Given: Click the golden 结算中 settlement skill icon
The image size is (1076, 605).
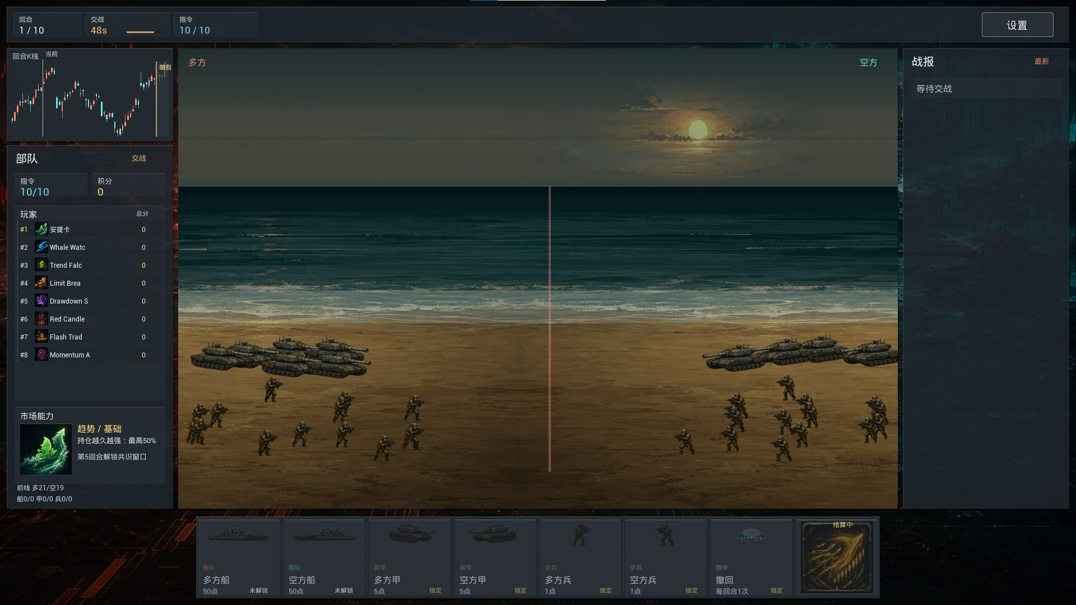Looking at the screenshot, I should [x=837, y=557].
